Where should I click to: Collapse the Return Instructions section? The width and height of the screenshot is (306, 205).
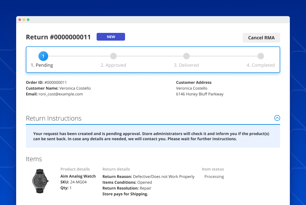277,118
